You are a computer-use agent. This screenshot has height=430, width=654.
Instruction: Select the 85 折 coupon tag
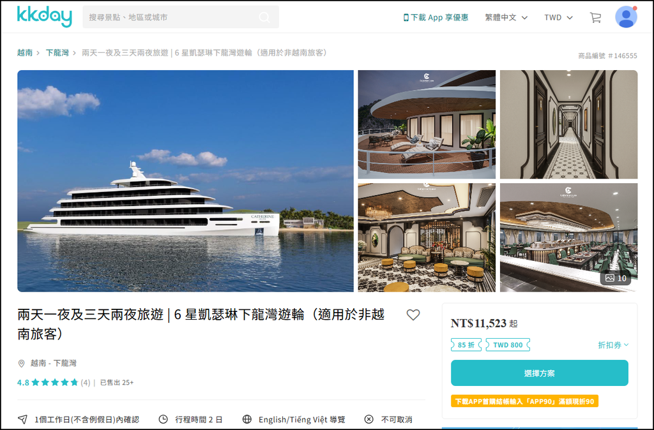click(466, 345)
